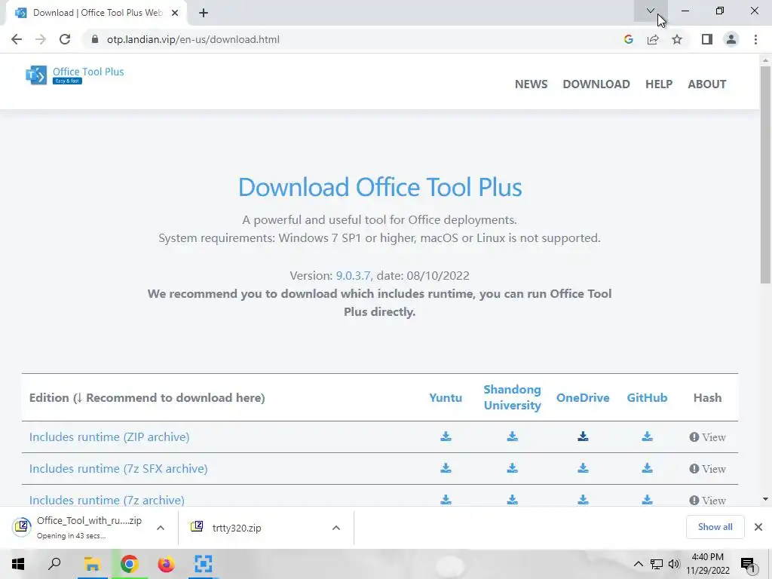
Task: Reload the current page
Action: [x=65, y=39]
